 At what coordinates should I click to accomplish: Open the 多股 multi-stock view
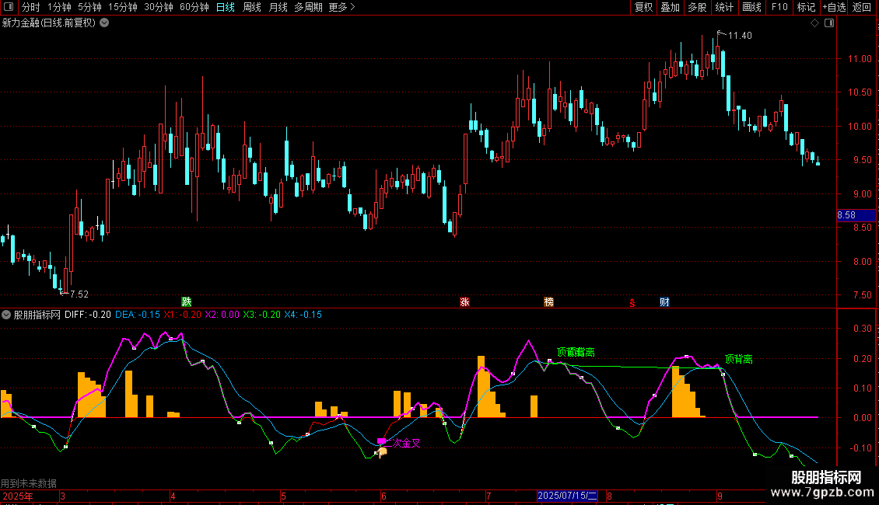click(x=697, y=7)
